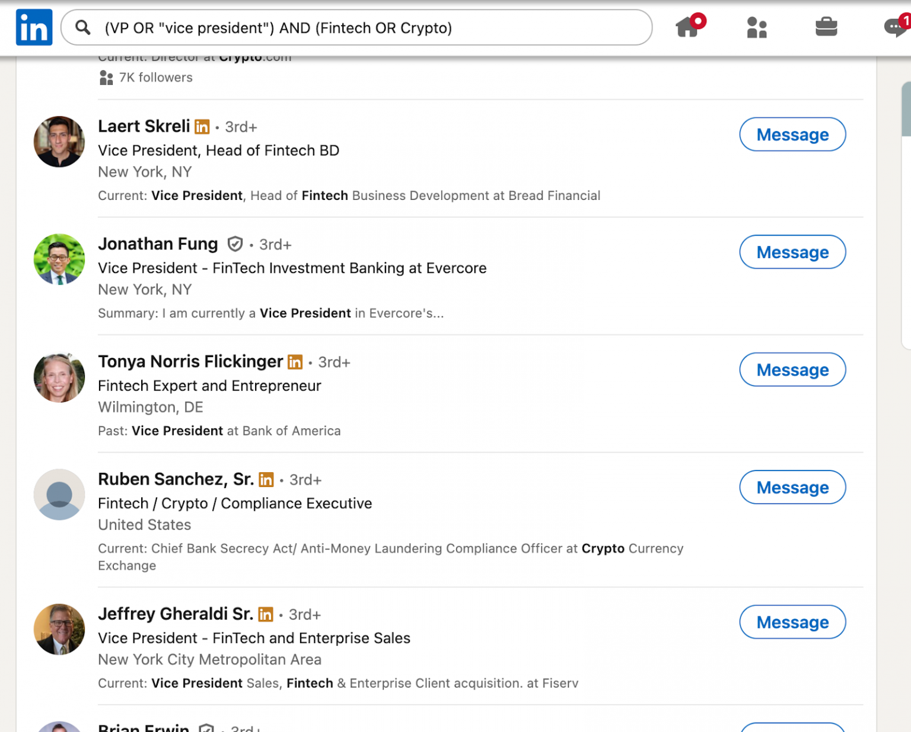Click the search magnifier icon

coord(83,28)
